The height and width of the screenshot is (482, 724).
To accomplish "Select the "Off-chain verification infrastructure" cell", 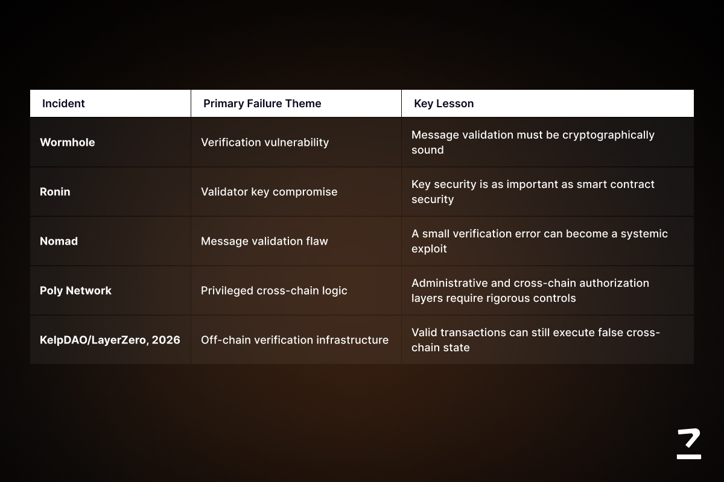I will pyautogui.click(x=296, y=340).
